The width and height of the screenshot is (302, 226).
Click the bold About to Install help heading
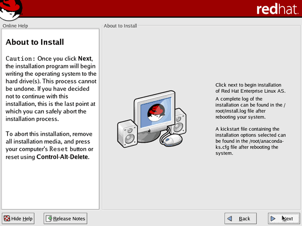click(x=34, y=42)
